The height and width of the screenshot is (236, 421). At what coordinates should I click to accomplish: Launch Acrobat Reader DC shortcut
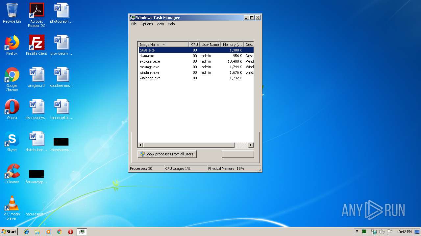pos(37,15)
